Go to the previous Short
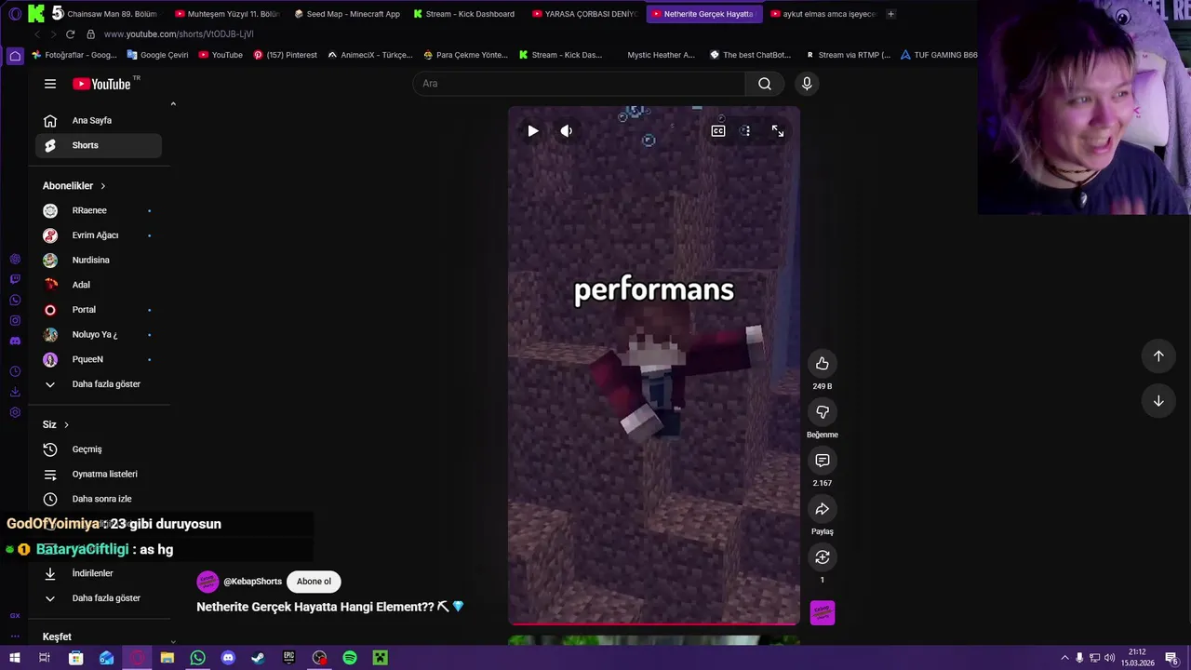Screen dimensions: 1191x670 (1158, 355)
